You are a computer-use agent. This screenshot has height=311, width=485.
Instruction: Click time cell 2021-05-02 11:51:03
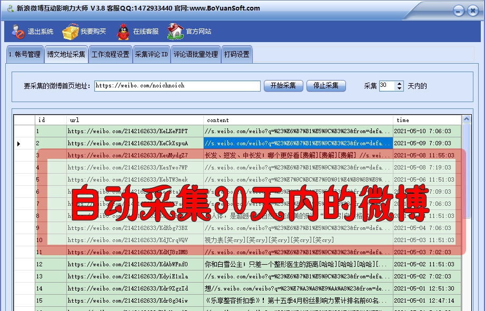[427, 264]
